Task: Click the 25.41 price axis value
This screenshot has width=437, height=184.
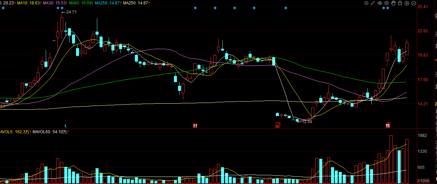Action: click(x=422, y=7)
